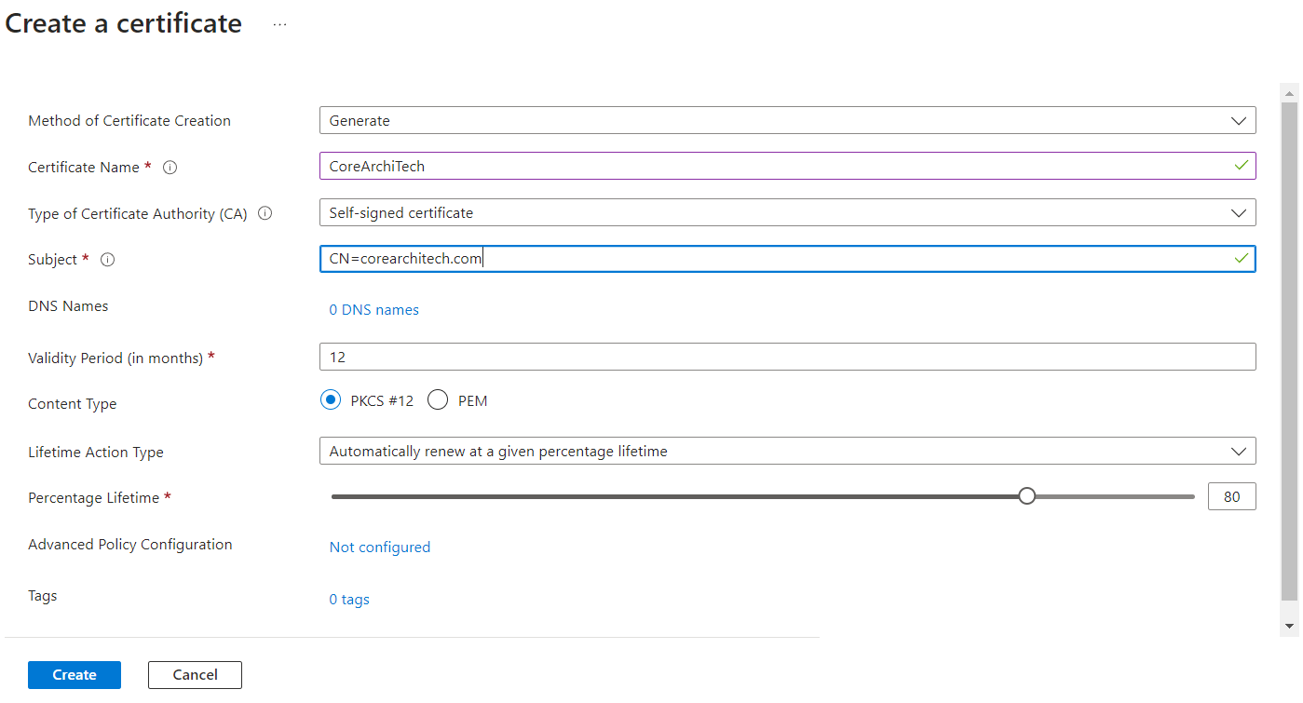Click Not configured under Advanced Policy Configuration
This screenshot has width=1303, height=703.
(x=380, y=547)
